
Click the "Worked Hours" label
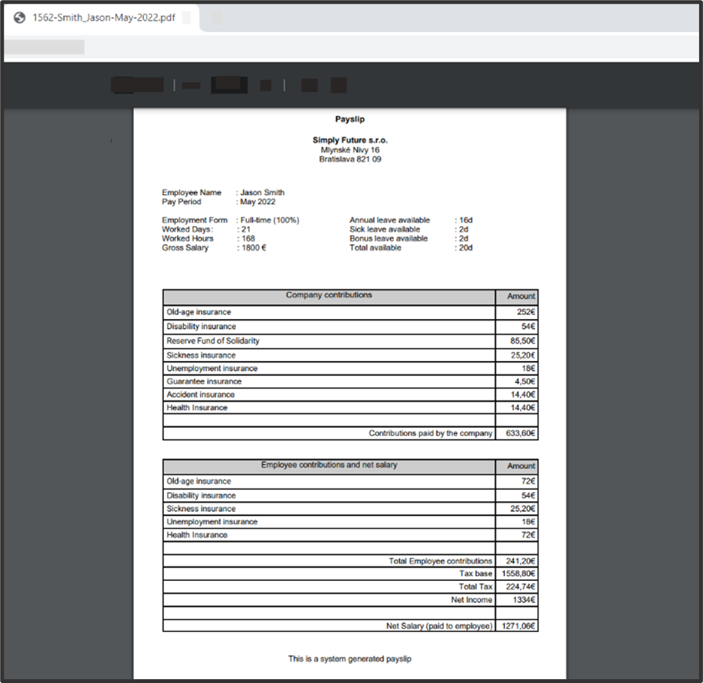[187, 238]
